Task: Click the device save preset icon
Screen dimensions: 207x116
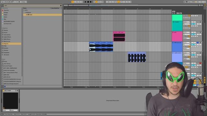Action: (17, 91)
